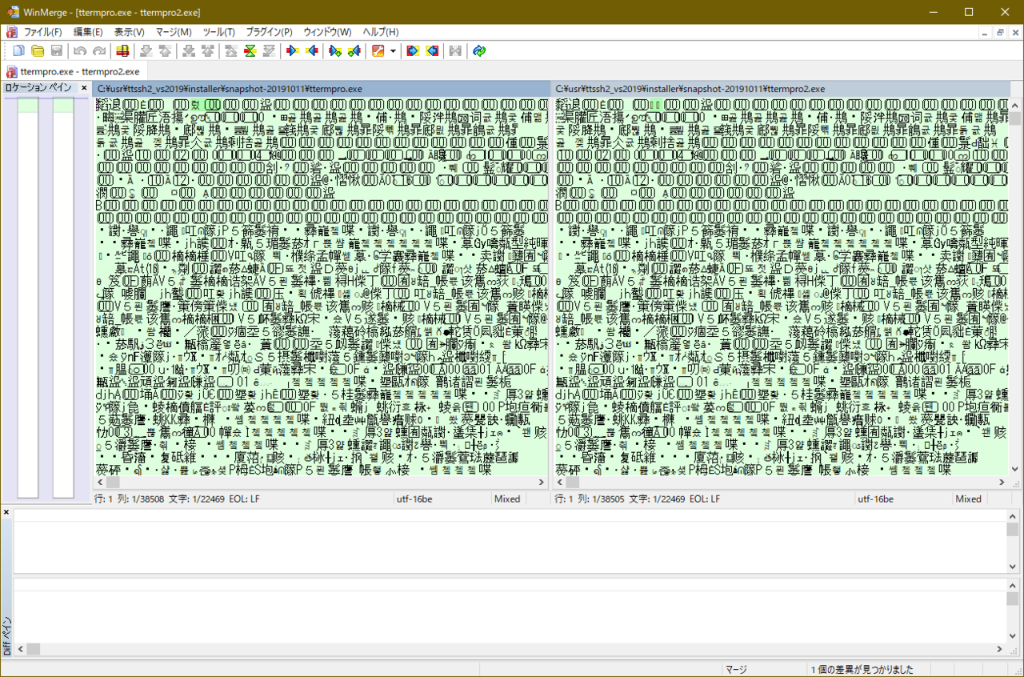Screen dimensions: 1024x677
Task: Copy left and advance to next difference
Action: click(x=354, y=51)
